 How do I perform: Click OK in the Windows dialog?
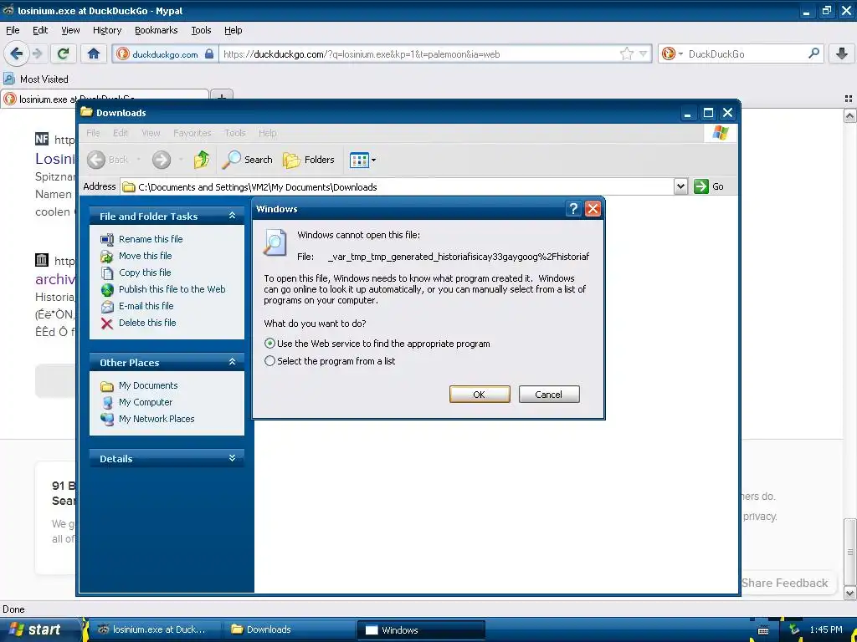[480, 395]
